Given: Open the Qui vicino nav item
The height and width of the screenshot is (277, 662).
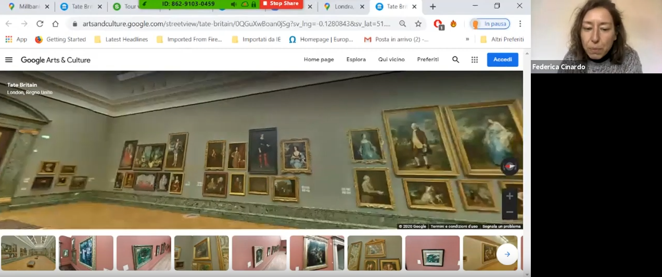Looking at the screenshot, I should click(x=391, y=59).
